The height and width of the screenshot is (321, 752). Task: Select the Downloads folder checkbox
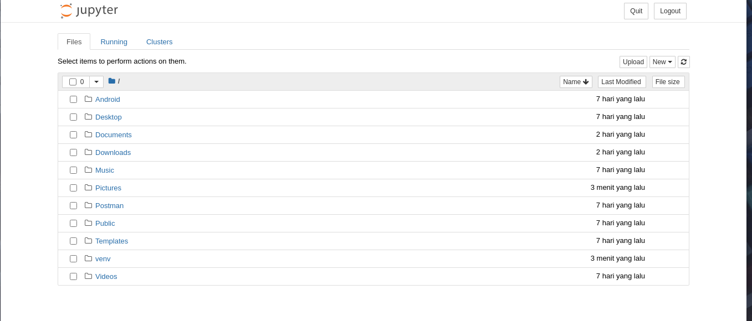73,152
